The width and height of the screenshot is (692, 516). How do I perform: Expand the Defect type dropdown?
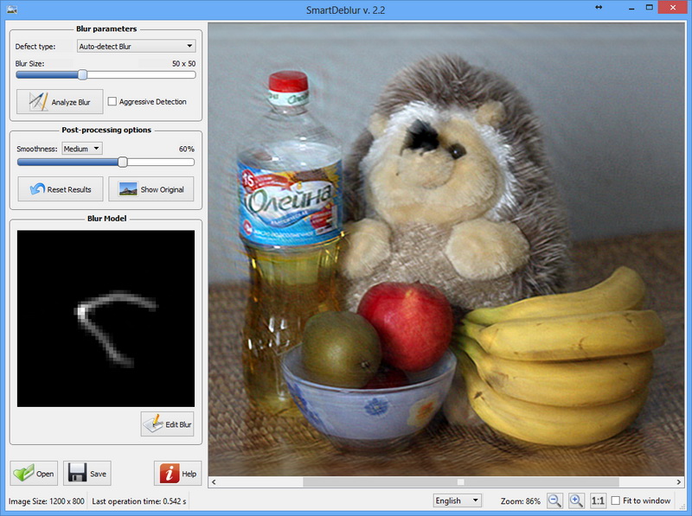[x=137, y=46]
